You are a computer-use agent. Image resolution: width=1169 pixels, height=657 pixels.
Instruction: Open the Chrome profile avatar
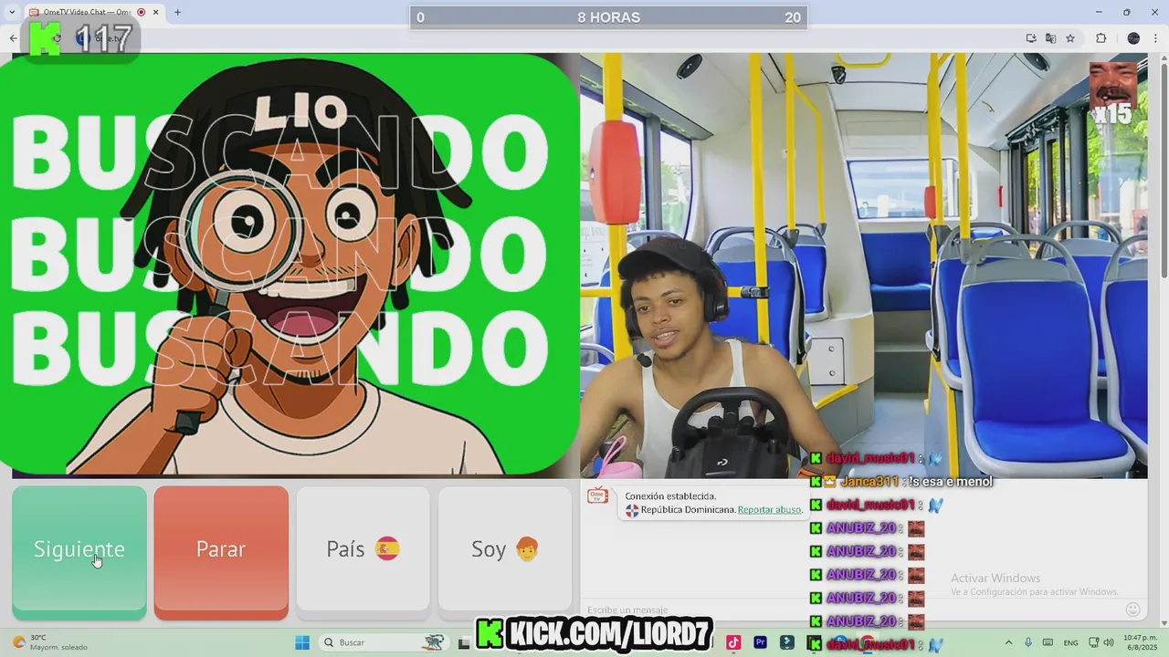1133,38
